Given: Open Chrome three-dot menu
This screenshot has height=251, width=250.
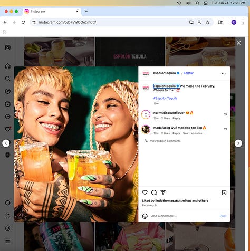Looking at the screenshot, I should [243, 22].
